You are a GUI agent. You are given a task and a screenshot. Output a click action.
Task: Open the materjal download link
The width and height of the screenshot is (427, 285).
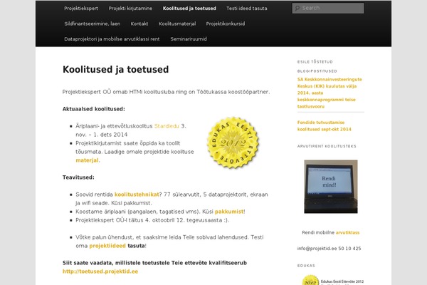tap(87, 160)
